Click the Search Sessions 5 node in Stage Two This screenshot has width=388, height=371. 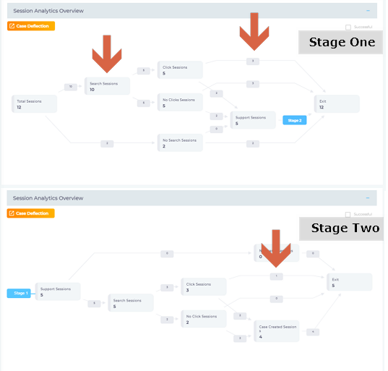click(131, 303)
